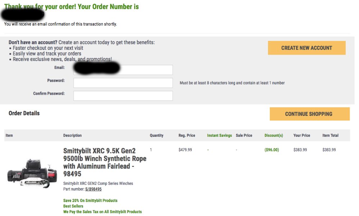Screen dimensions: 359x216
Task: Open the Smittybilt XRC 9.5K Gen2 title
Action: coord(105,162)
